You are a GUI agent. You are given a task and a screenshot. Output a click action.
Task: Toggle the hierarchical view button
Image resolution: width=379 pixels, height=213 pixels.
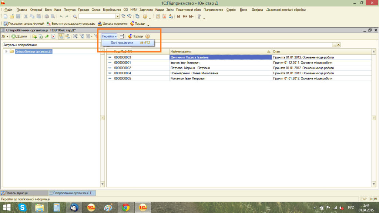(x=61, y=37)
